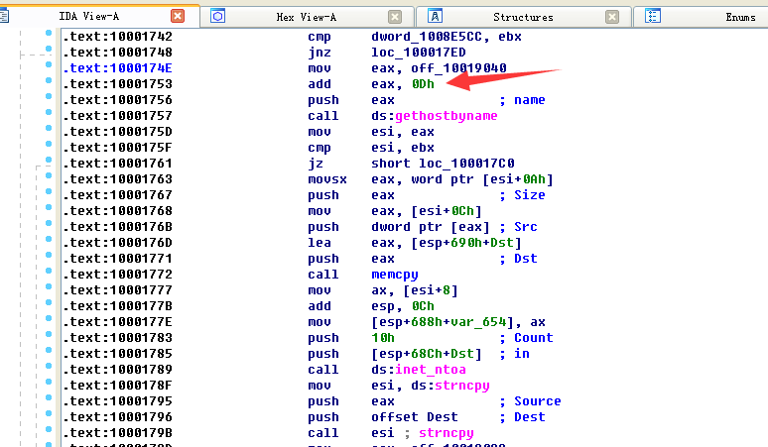The image size is (768, 447).
Task: Click the Structures tab icon
Action: click(435, 16)
